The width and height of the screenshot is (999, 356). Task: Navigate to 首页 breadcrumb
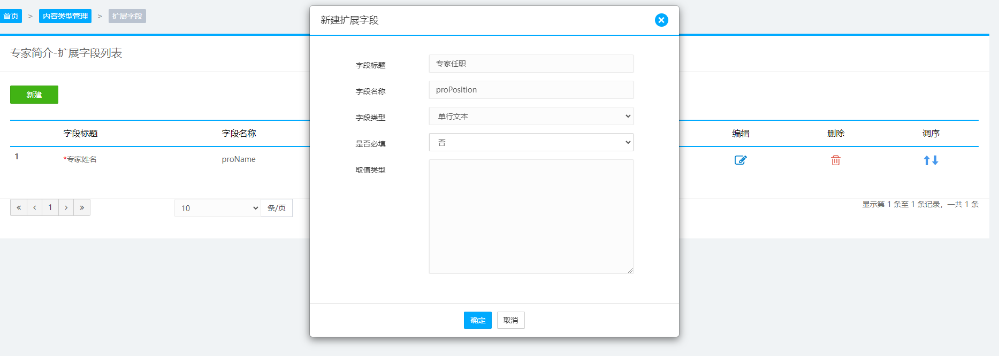11,16
